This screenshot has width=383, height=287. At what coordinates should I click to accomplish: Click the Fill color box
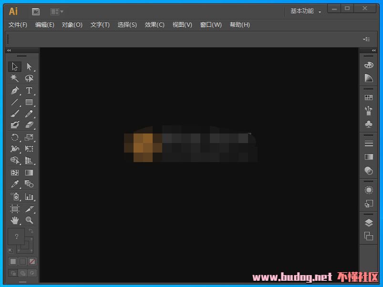coord(16,236)
